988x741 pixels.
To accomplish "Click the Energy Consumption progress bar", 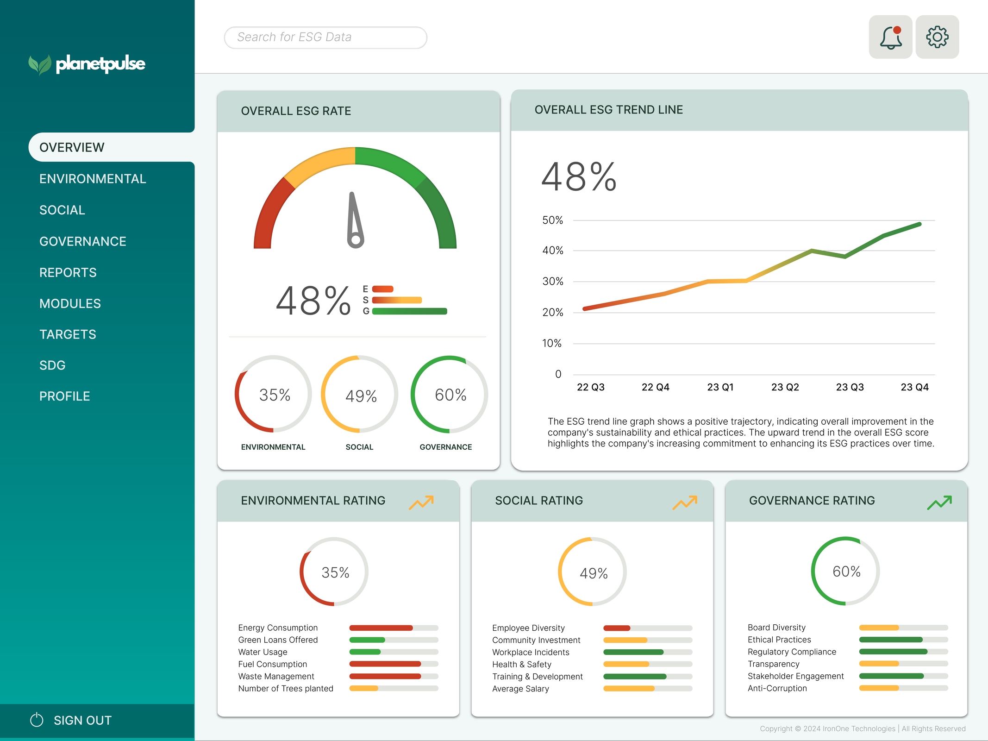I will (394, 628).
